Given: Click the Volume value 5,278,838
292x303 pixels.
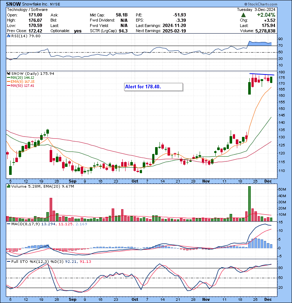Looking at the screenshot, I should (x=265, y=31).
